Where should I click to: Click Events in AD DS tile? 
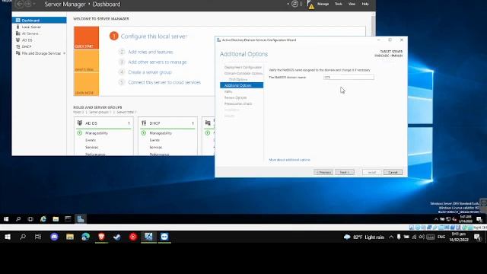pyautogui.click(x=91, y=140)
